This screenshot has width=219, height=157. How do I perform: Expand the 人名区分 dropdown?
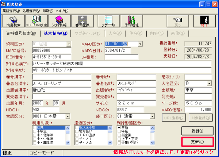coord(209,84)
